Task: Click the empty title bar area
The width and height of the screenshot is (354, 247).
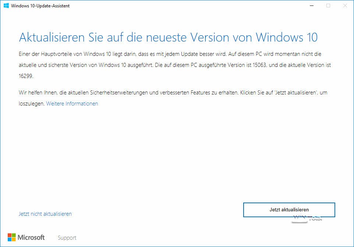Action: (x=184, y=6)
